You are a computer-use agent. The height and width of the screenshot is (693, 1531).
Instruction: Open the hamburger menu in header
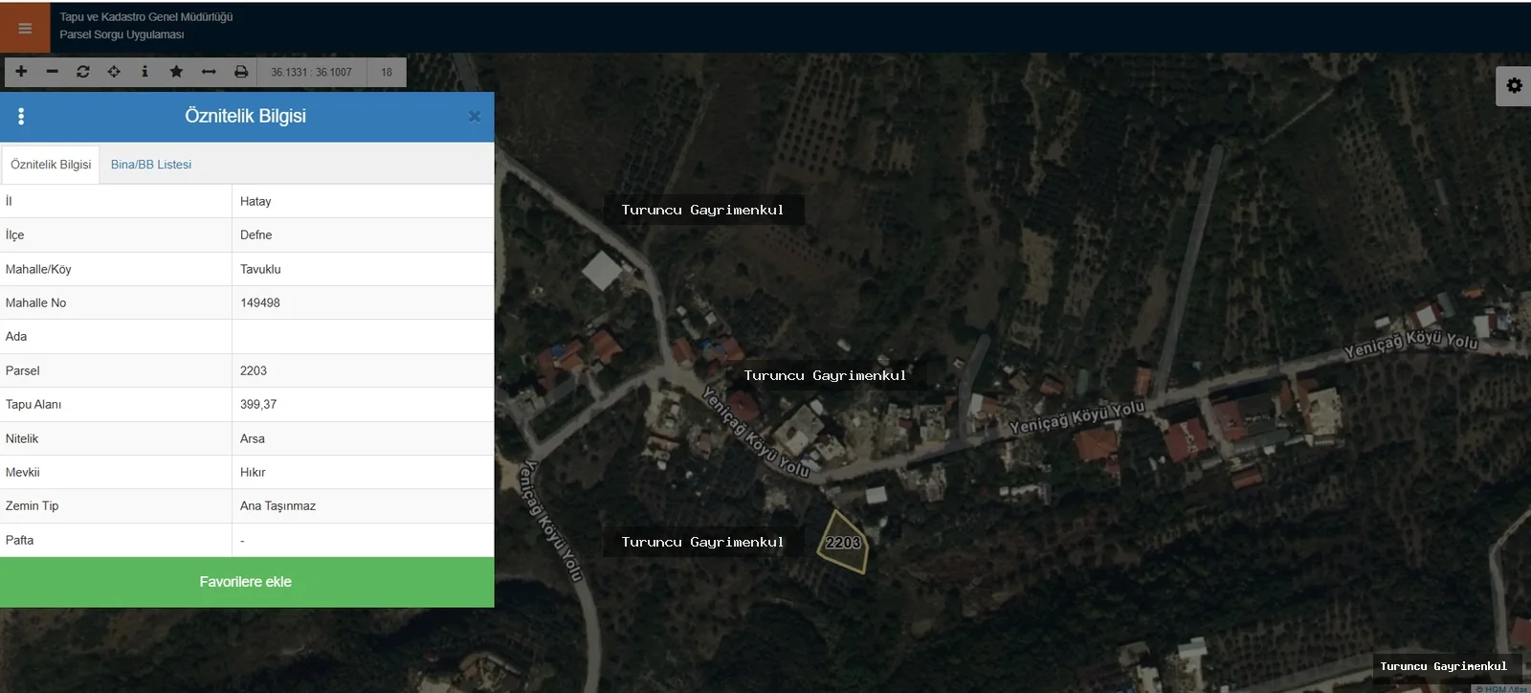click(x=25, y=29)
